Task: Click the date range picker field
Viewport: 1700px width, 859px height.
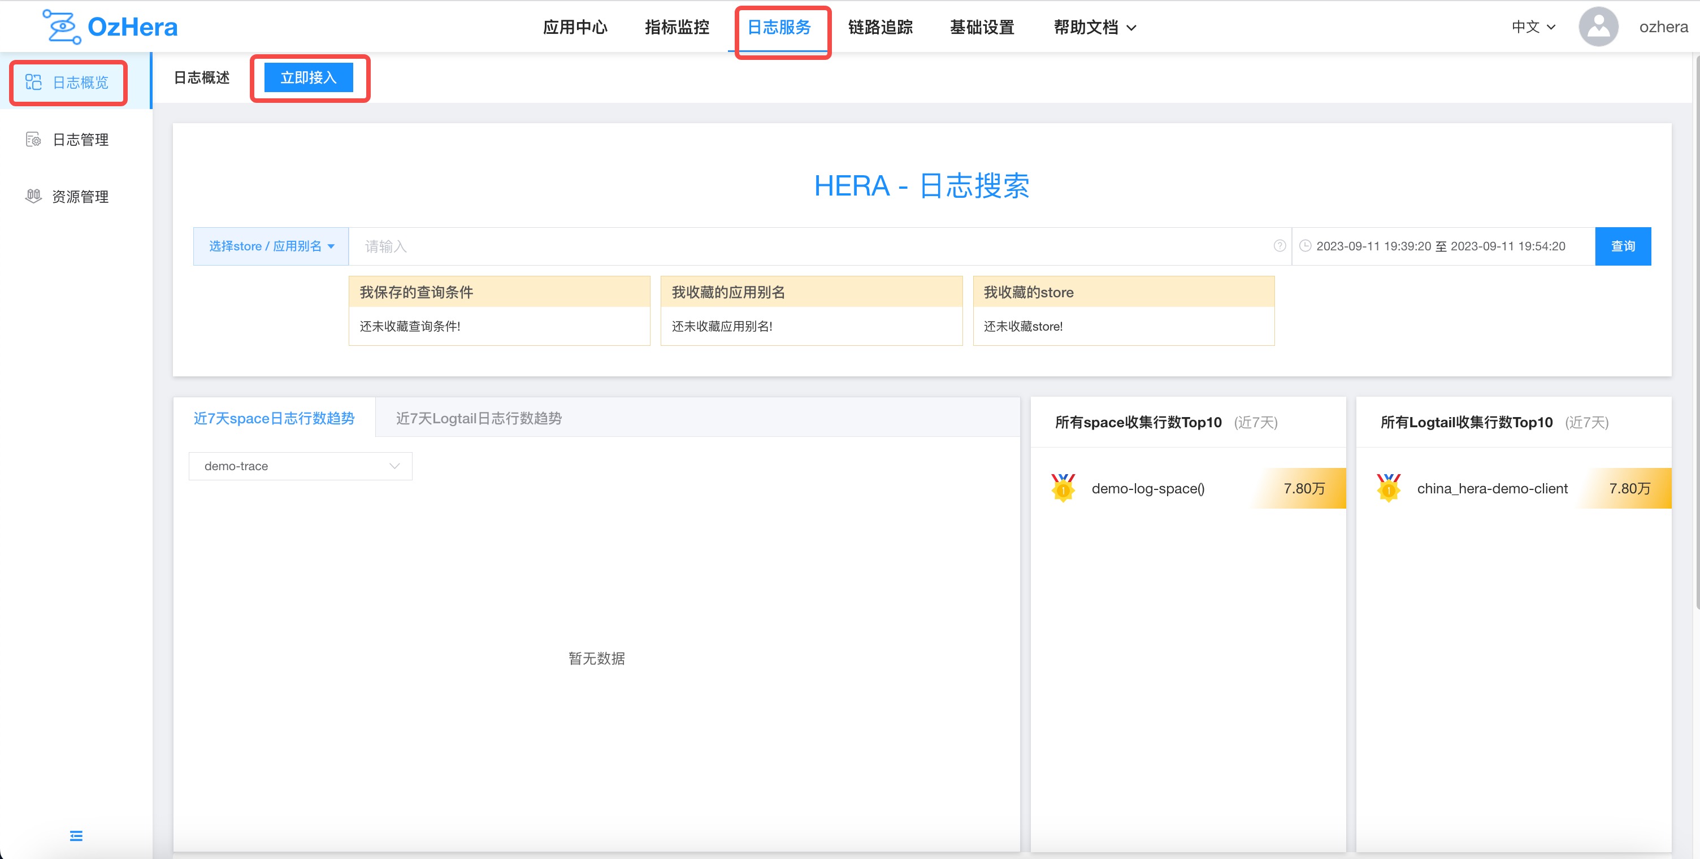Action: (1443, 246)
